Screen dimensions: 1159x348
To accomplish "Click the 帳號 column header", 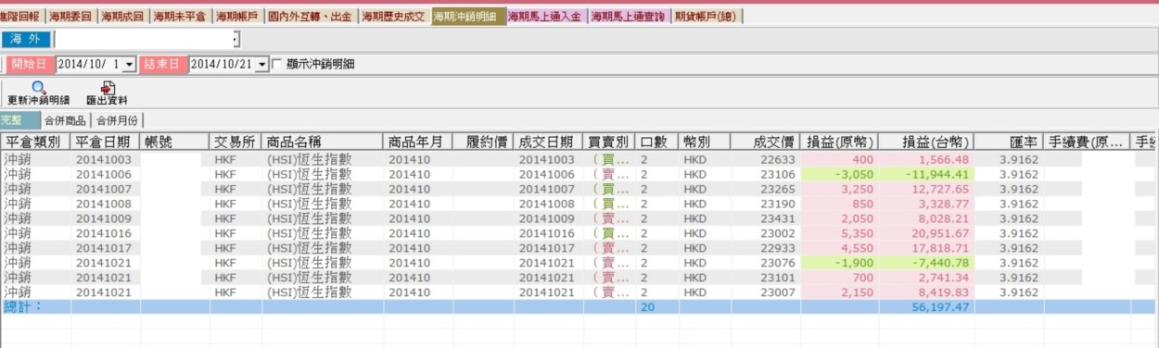I will tap(175, 142).
